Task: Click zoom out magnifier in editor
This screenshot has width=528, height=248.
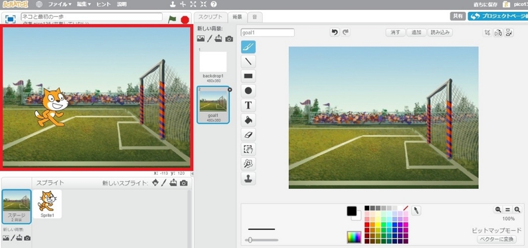Action: point(498,209)
